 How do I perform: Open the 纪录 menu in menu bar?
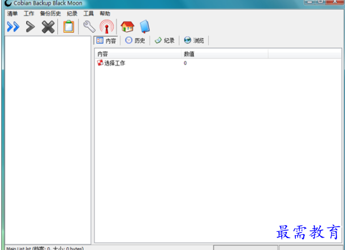click(x=72, y=14)
